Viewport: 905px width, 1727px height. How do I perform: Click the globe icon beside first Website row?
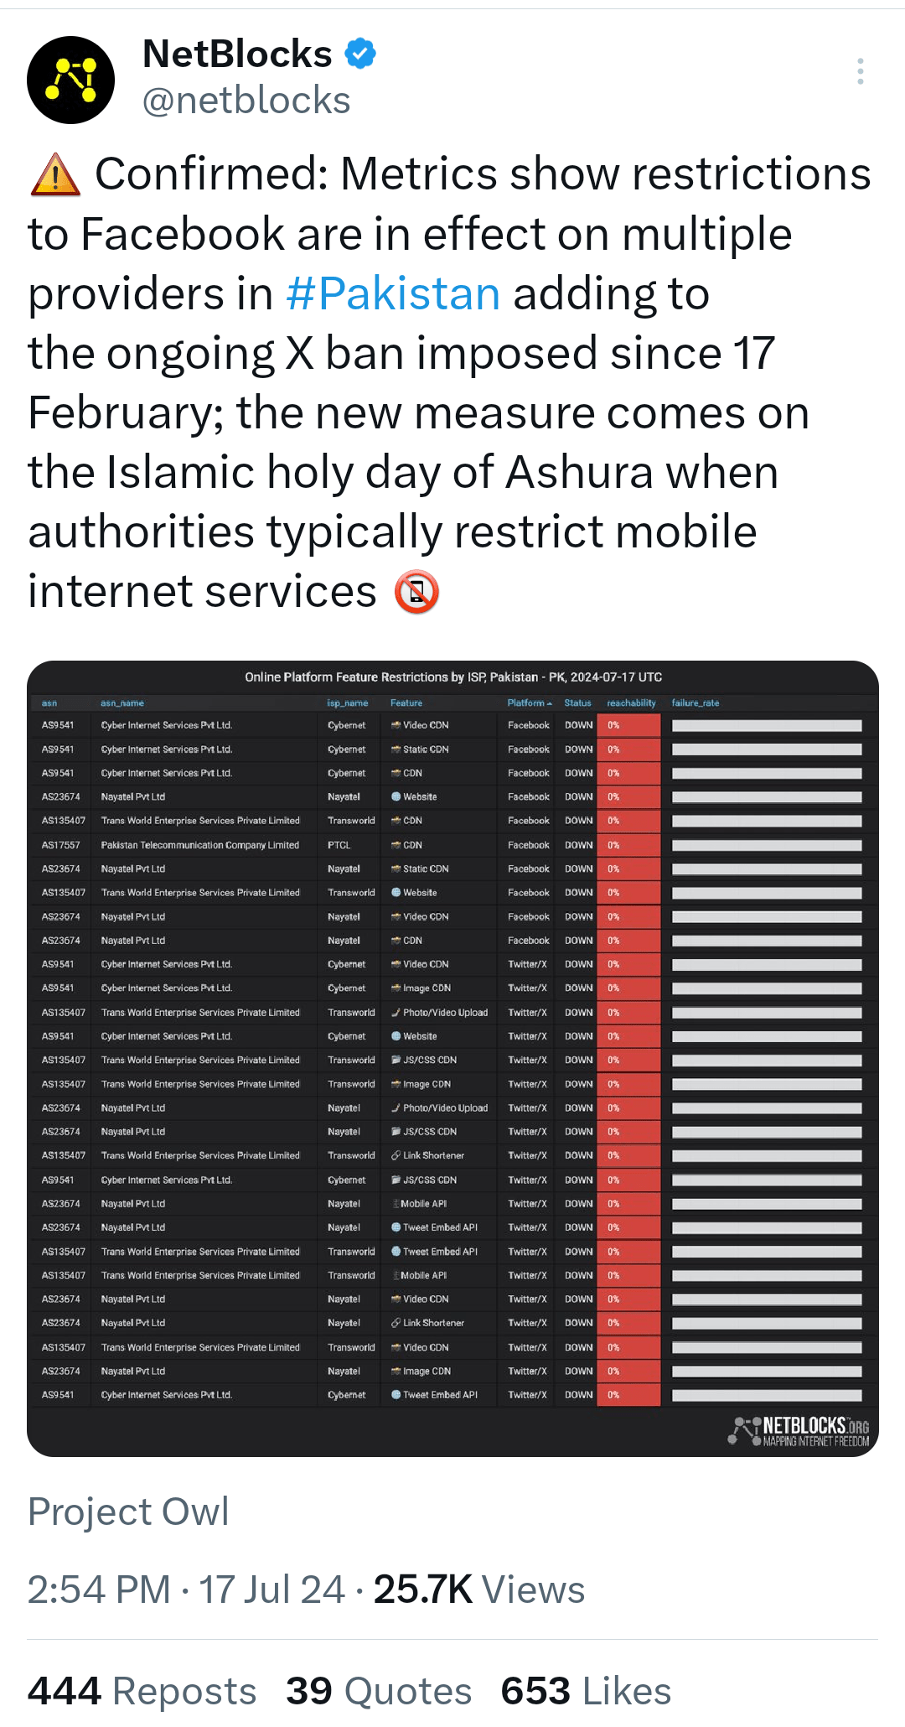396,797
